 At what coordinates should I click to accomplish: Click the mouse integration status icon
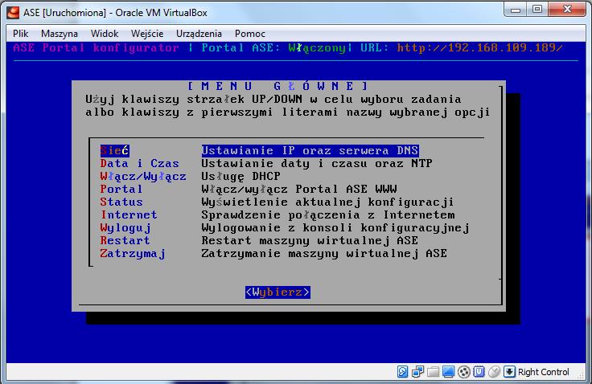coord(494,372)
